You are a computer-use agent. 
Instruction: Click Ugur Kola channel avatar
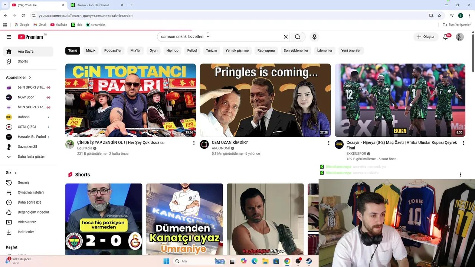(70, 144)
